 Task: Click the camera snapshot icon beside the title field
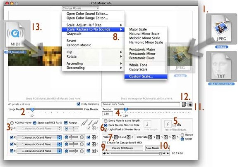[190, 104]
